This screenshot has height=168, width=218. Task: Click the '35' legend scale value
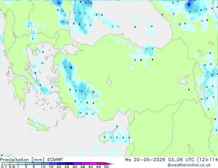coord(83,167)
